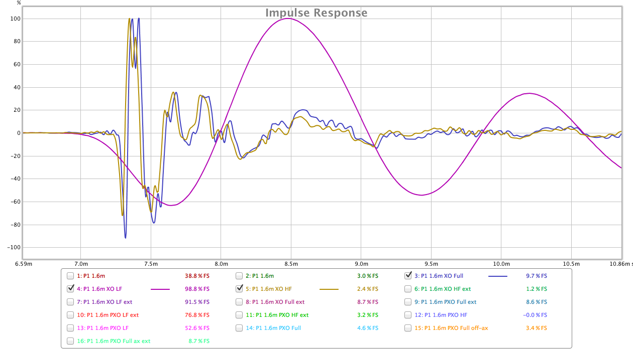
Task: Click the 98.8 %FS value
Action: [197, 289]
